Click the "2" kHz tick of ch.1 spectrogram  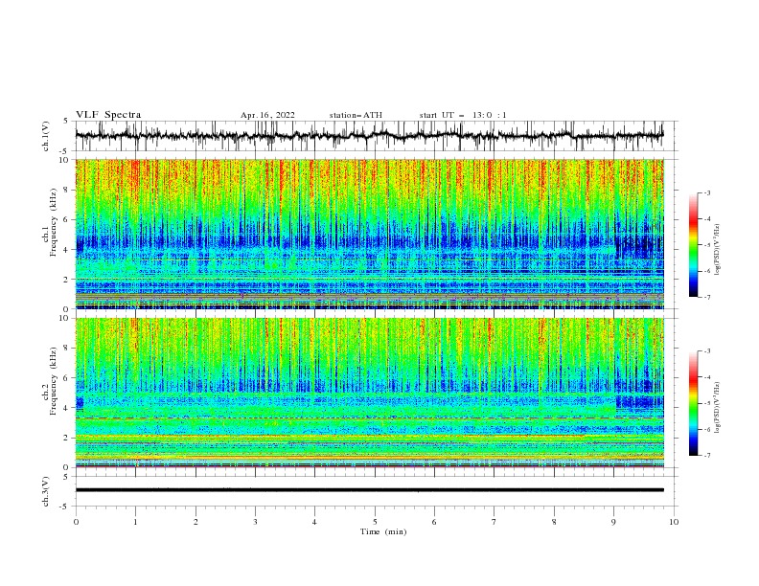pyautogui.click(x=67, y=280)
